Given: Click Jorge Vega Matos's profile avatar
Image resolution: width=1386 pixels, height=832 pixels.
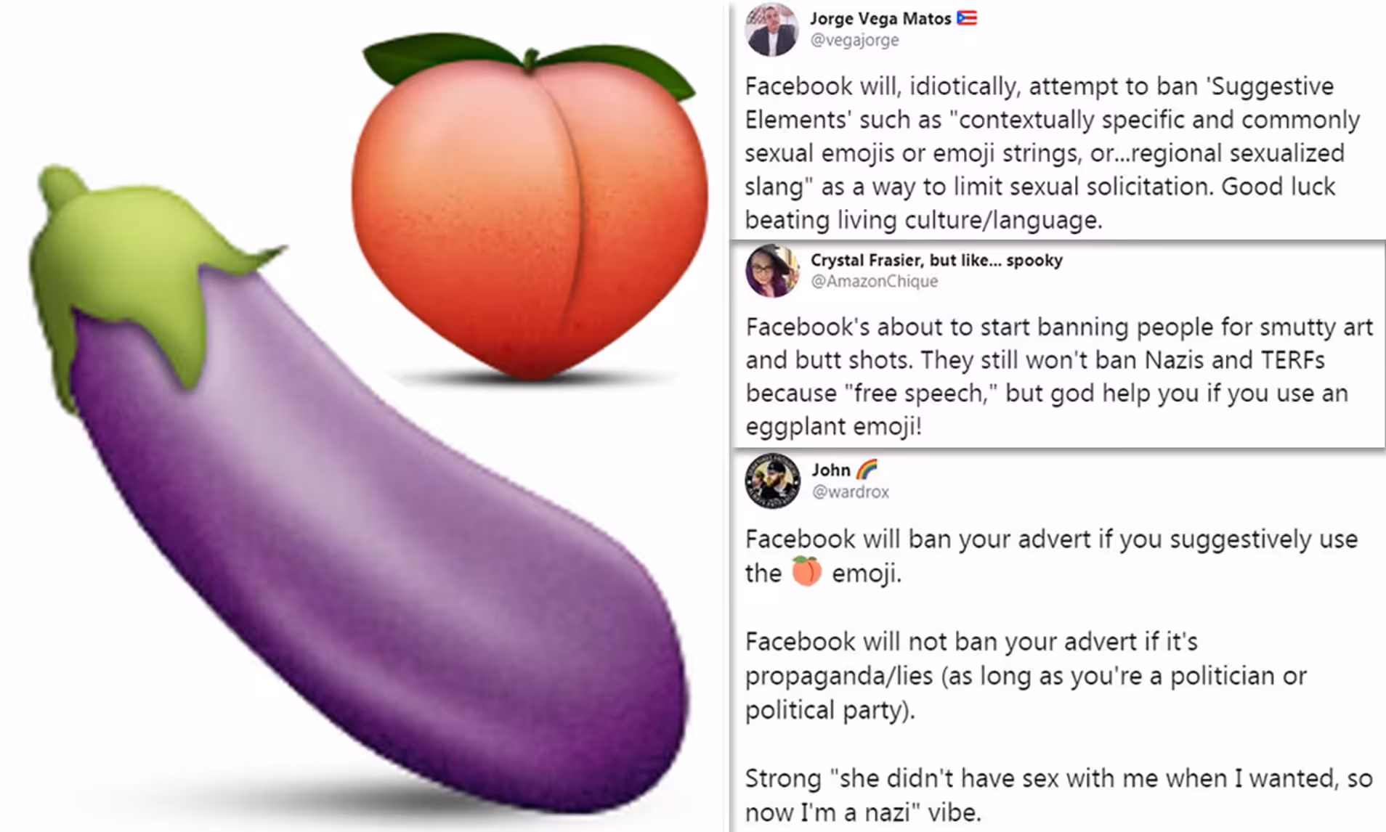Looking at the screenshot, I should [771, 29].
